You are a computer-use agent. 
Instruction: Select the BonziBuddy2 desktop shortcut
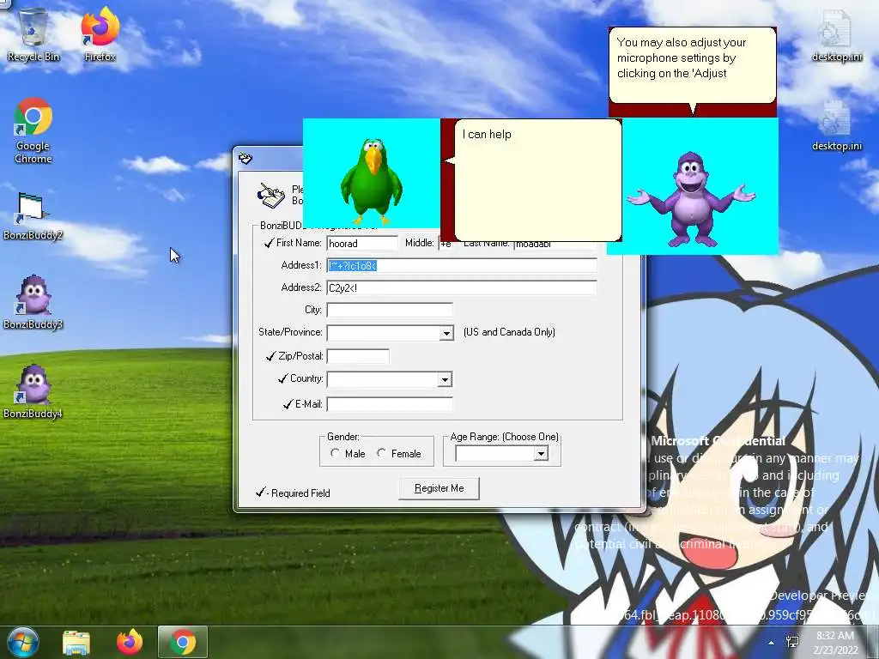click(x=33, y=216)
